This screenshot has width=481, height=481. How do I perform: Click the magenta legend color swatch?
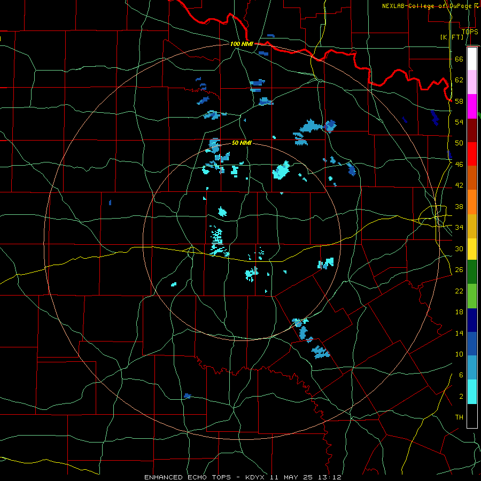click(x=472, y=106)
